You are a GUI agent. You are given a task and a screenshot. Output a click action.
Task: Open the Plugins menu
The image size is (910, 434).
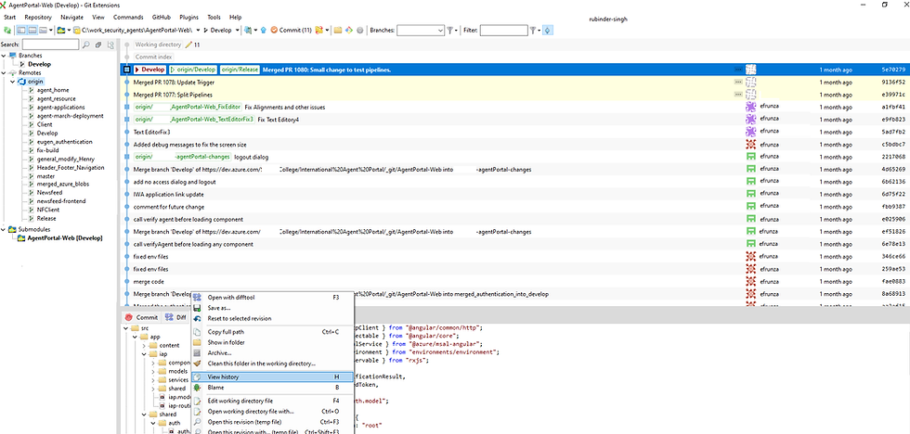click(x=188, y=18)
